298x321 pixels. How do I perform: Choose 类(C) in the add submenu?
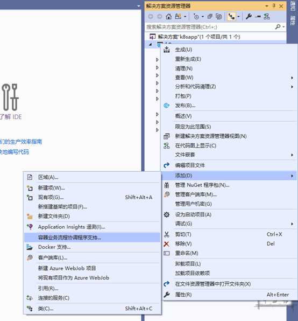92,309
